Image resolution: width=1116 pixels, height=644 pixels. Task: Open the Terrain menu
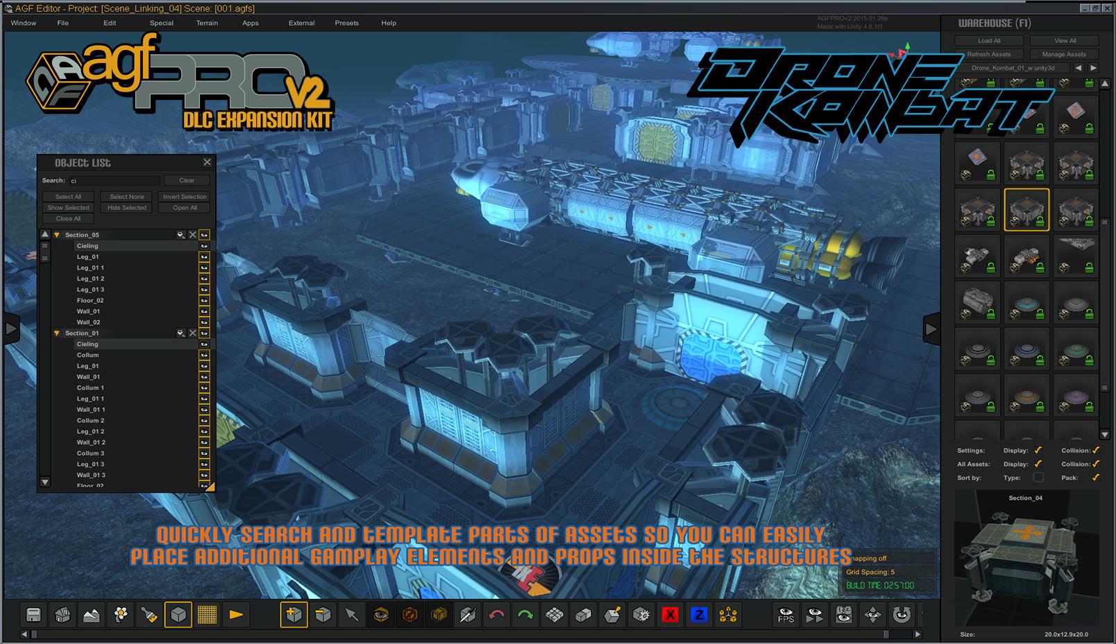[x=206, y=23]
